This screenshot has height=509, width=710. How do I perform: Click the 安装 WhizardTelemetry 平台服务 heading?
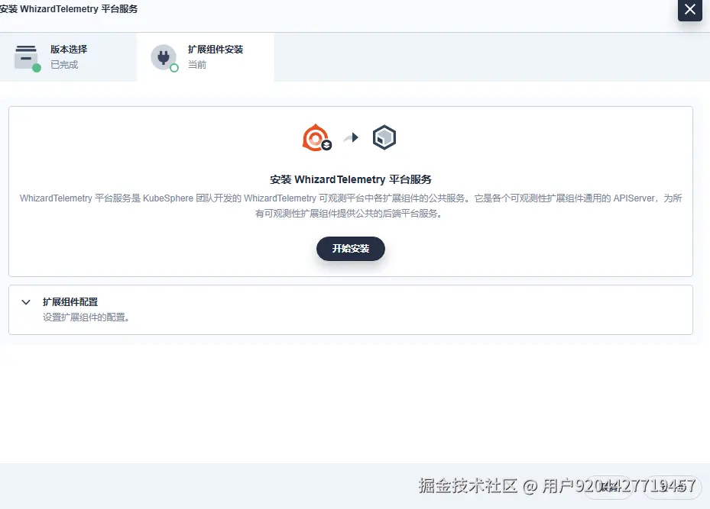351,179
